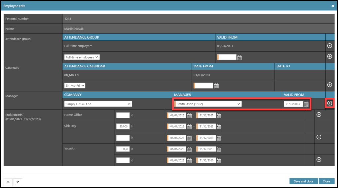Click Save and close button
The width and height of the screenshot is (338, 188).
[x=303, y=181]
